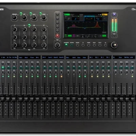This screenshot has height=136, width=136.
Task: Solo the BassDI channel with PAFL key
Action: point(56,72)
